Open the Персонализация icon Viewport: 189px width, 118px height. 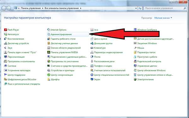pos(5,57)
